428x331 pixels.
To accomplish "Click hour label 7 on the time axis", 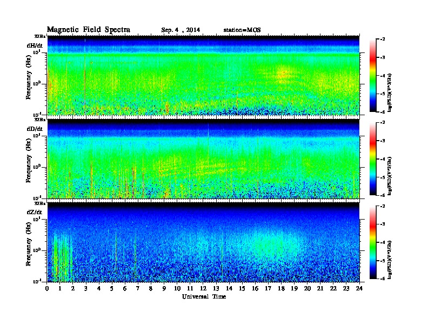I will point(138,289).
